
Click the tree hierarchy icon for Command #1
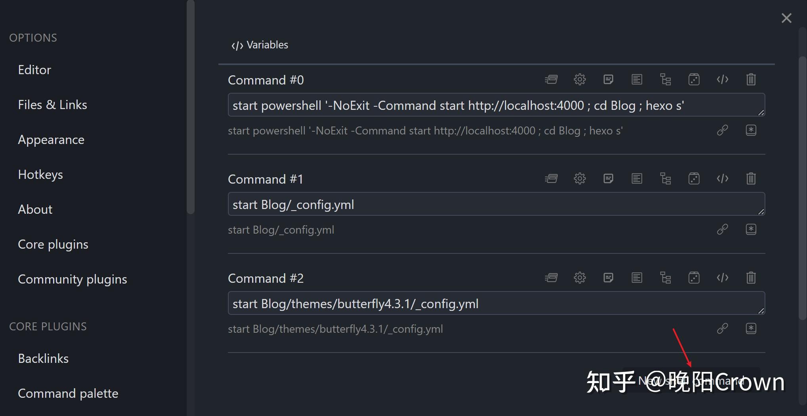(x=665, y=178)
